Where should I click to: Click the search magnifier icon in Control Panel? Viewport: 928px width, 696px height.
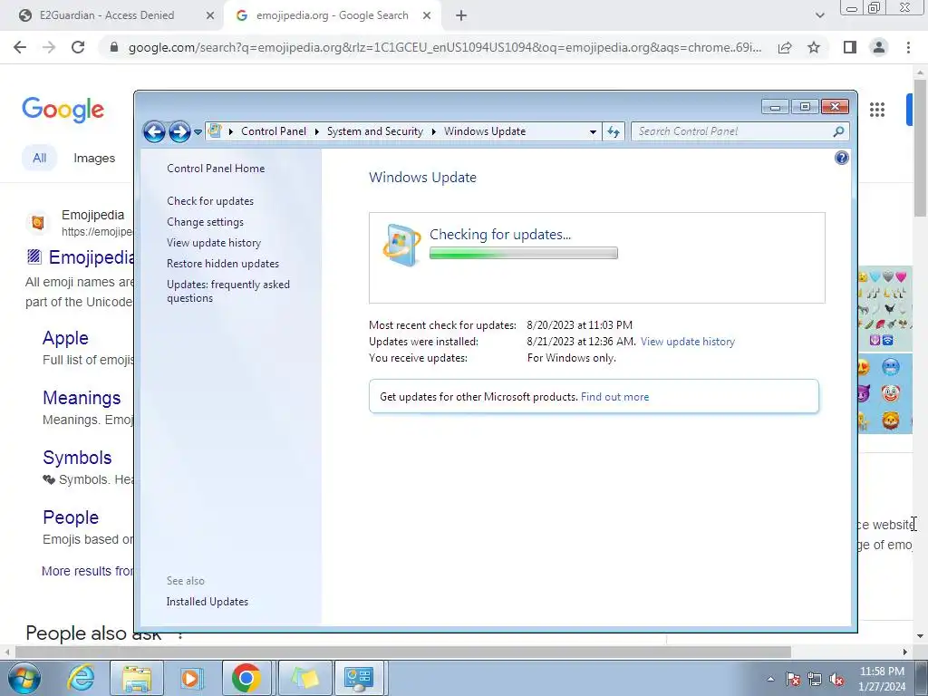tap(838, 131)
